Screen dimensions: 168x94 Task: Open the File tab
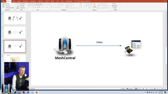(x=3, y=1)
